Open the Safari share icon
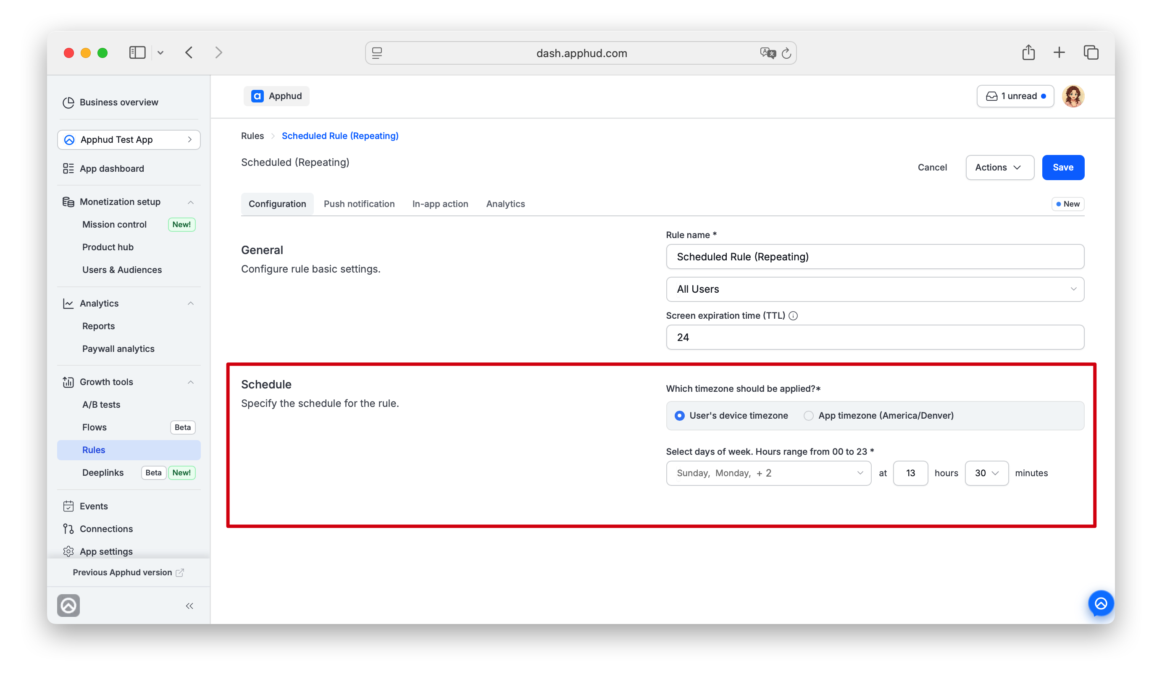 [1028, 52]
